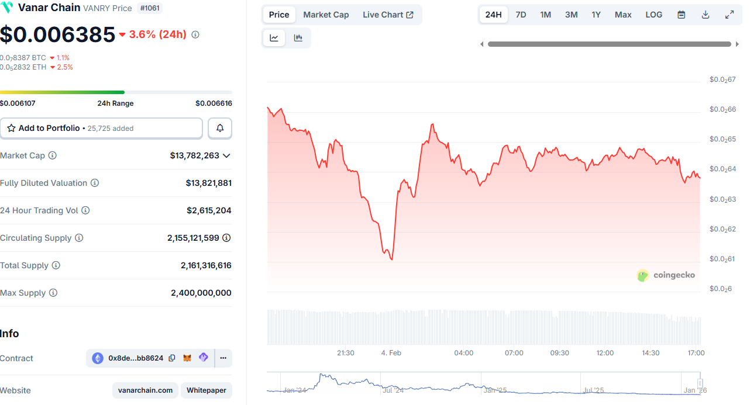750x405 pixels.
Task: Click the purple wallet icon in contract row
Action: (204, 358)
